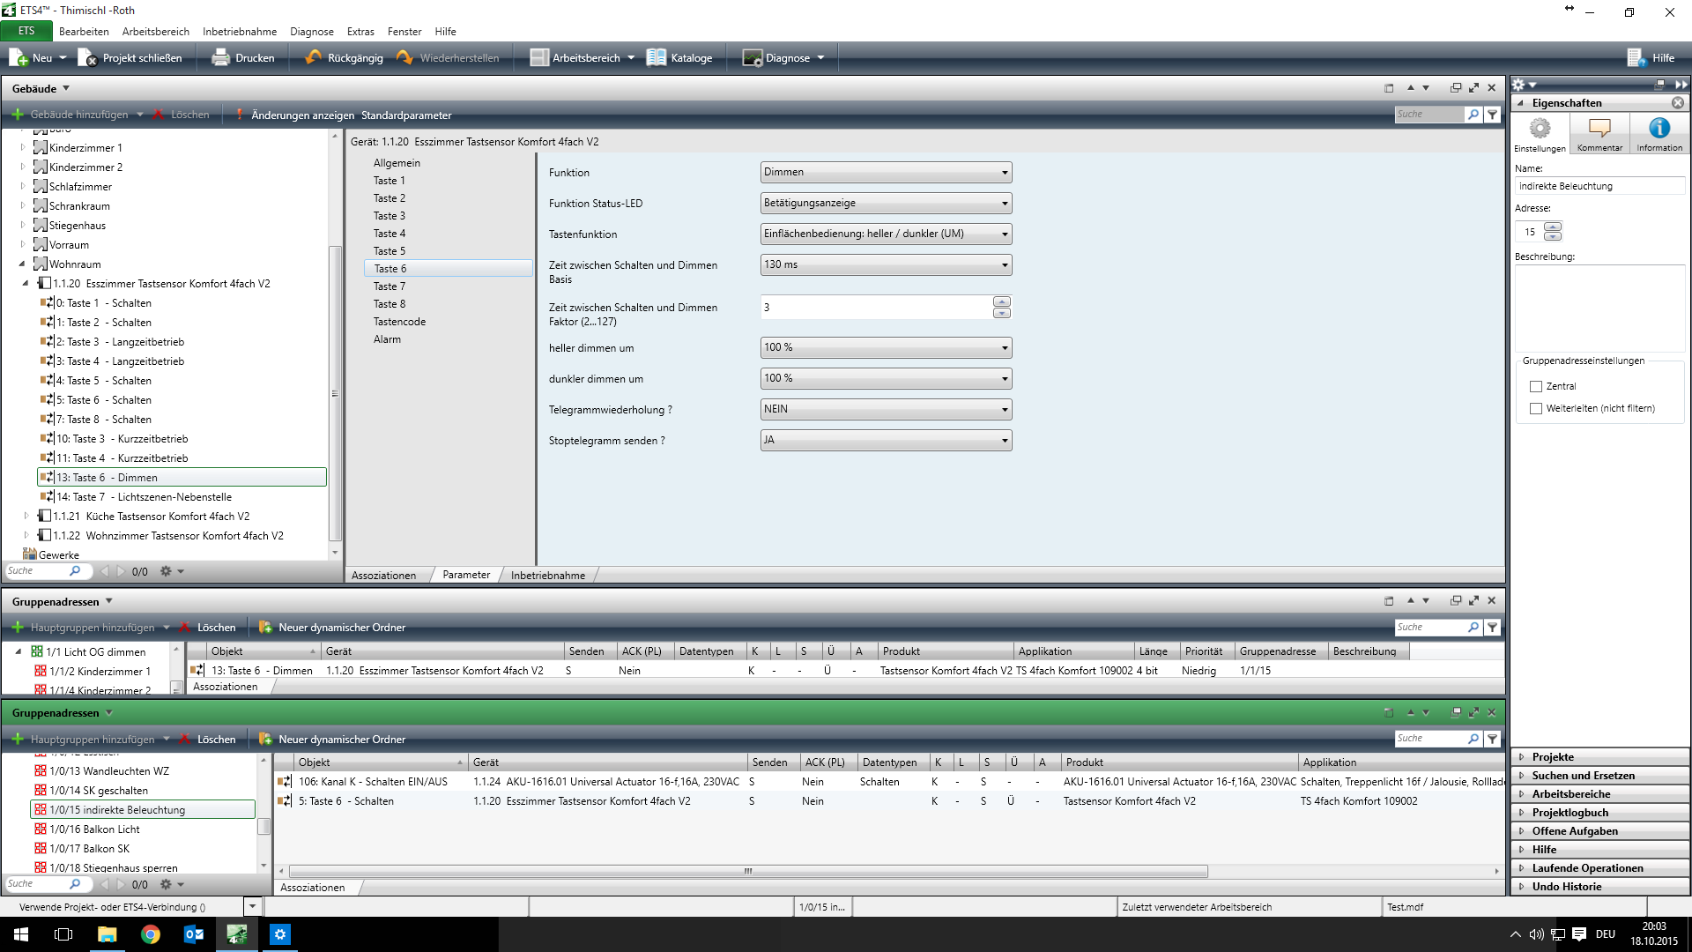Click Neuer dynamischer Ordner icon
The image size is (1692, 952).
pyautogui.click(x=265, y=628)
